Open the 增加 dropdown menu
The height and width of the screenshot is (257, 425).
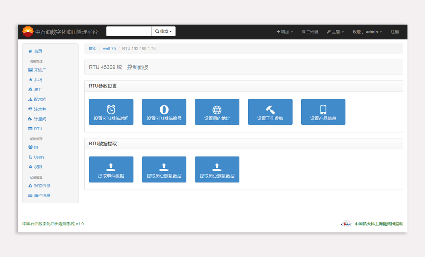click(x=285, y=32)
